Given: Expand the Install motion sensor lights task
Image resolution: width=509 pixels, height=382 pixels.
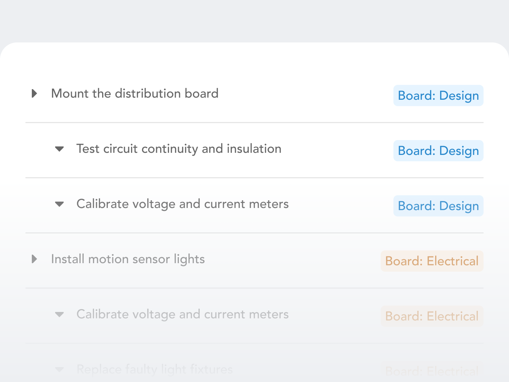Looking at the screenshot, I should point(34,259).
